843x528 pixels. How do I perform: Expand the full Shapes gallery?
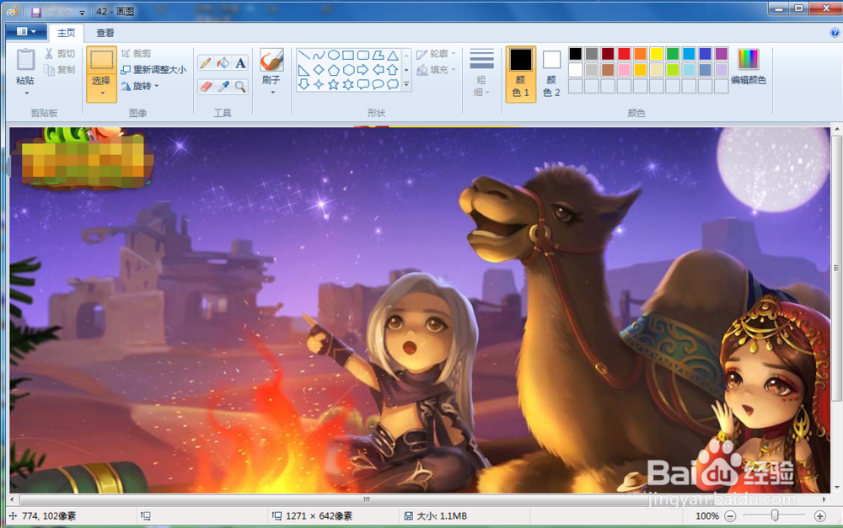pyautogui.click(x=406, y=84)
